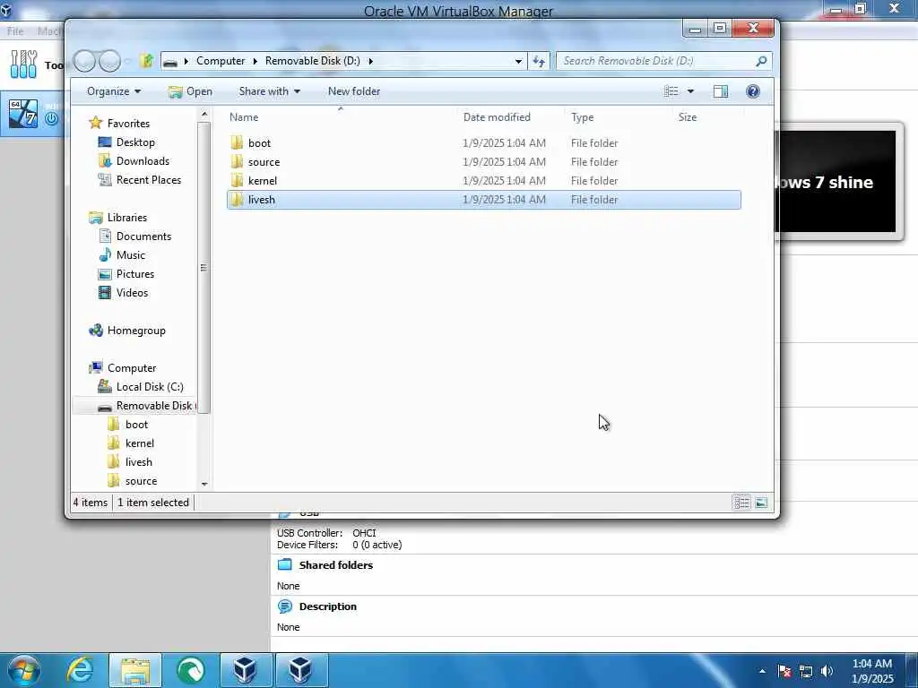Viewport: 918px width, 688px height.
Task: Select the kernel folder in file list
Action: [x=483, y=181]
